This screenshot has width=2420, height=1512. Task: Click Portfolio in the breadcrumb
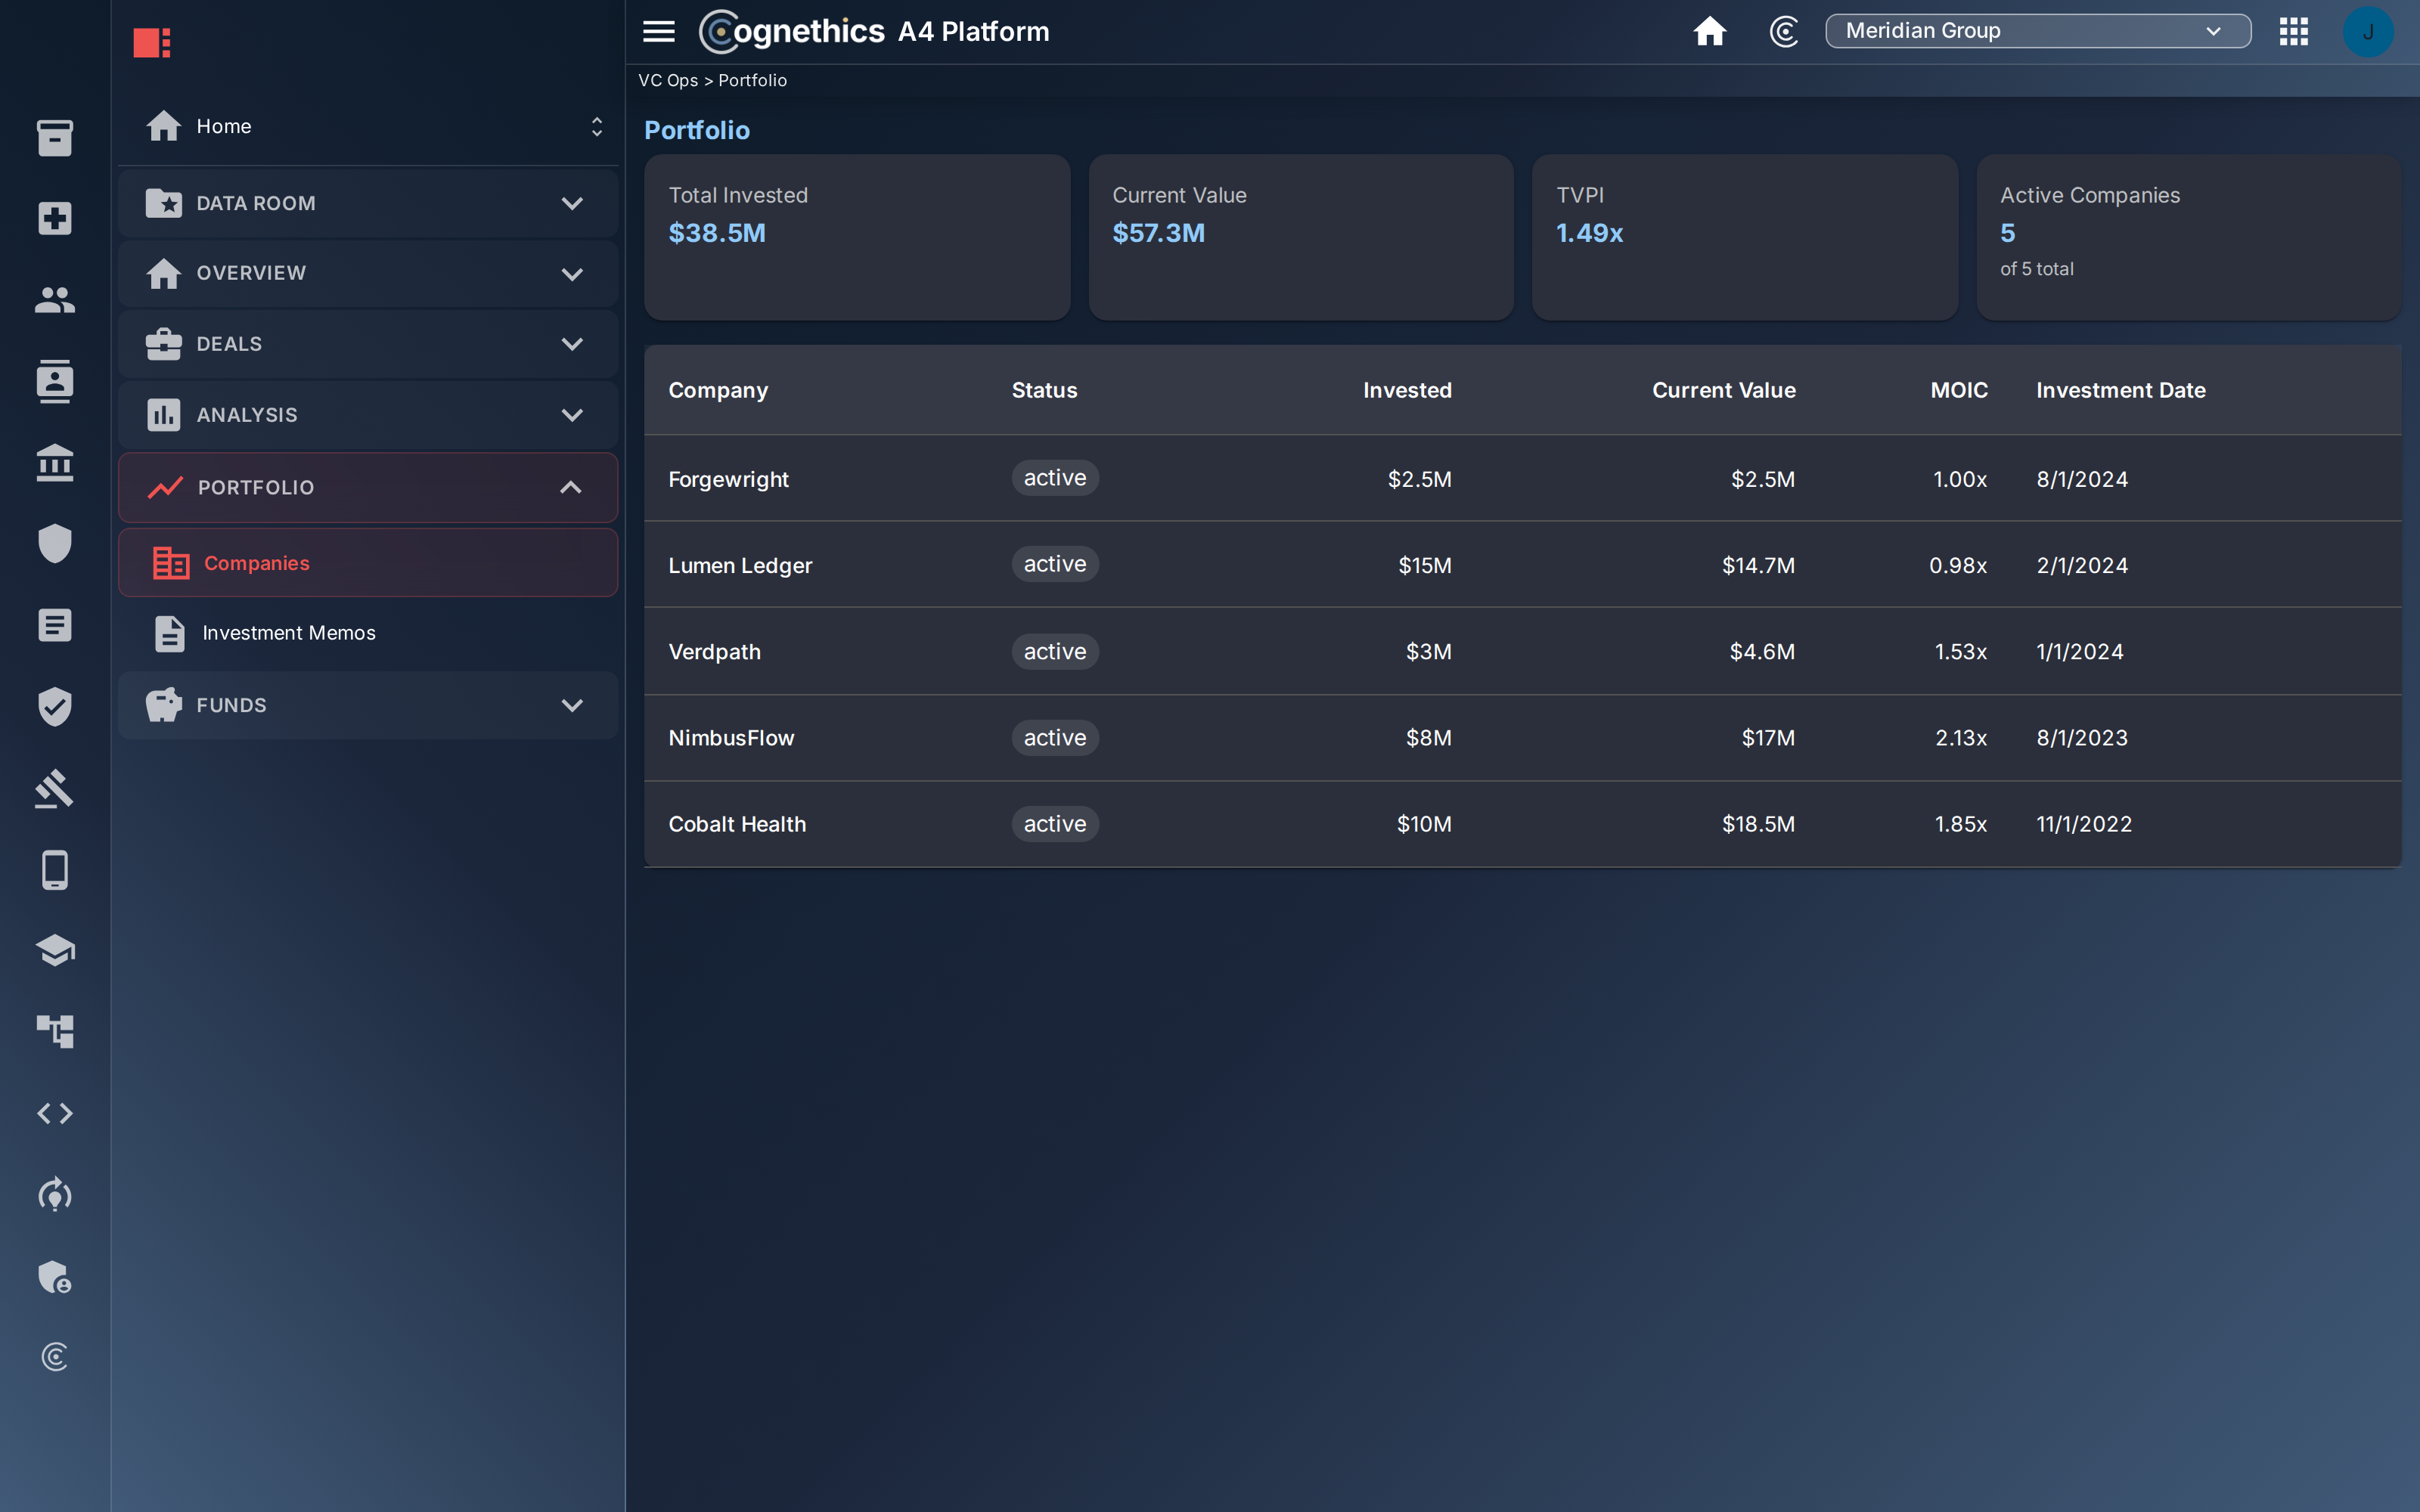tap(753, 80)
